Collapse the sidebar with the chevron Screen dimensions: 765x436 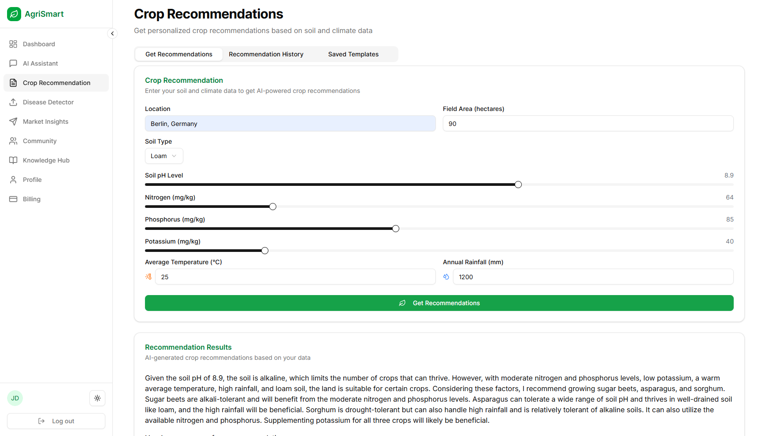[112, 33]
